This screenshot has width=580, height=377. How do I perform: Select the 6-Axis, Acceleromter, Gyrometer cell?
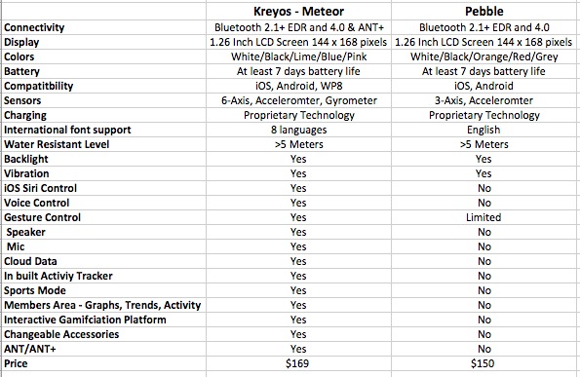(x=298, y=100)
